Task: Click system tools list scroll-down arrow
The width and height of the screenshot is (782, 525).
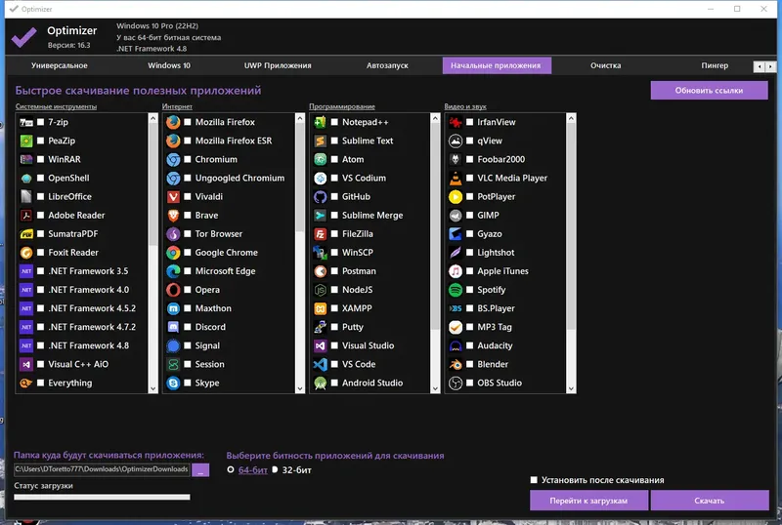Action: 153,388
